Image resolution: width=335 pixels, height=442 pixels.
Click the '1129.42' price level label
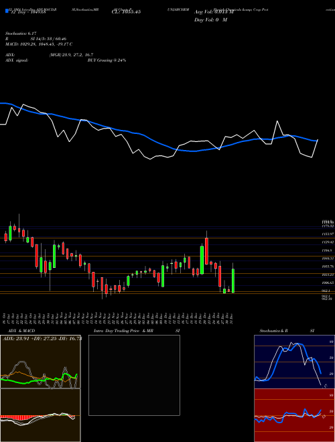[x=328, y=242]
